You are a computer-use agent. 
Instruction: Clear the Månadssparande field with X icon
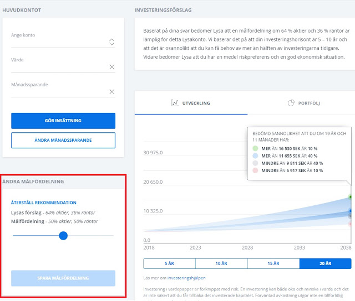click(112, 92)
